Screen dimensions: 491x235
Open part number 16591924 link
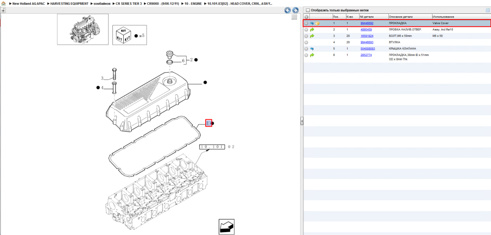[x=367, y=36]
